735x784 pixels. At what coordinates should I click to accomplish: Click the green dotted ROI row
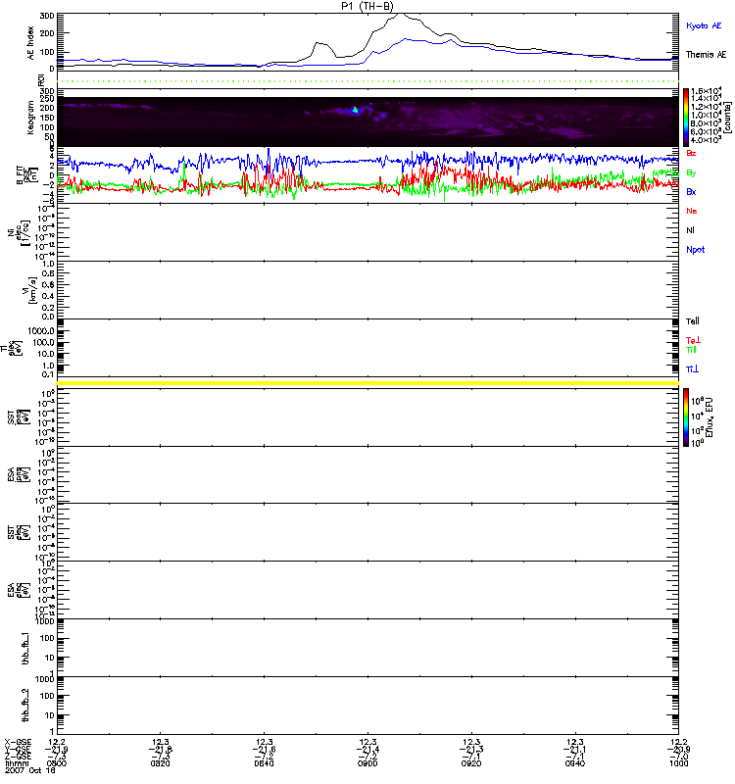pyautogui.click(x=367, y=80)
